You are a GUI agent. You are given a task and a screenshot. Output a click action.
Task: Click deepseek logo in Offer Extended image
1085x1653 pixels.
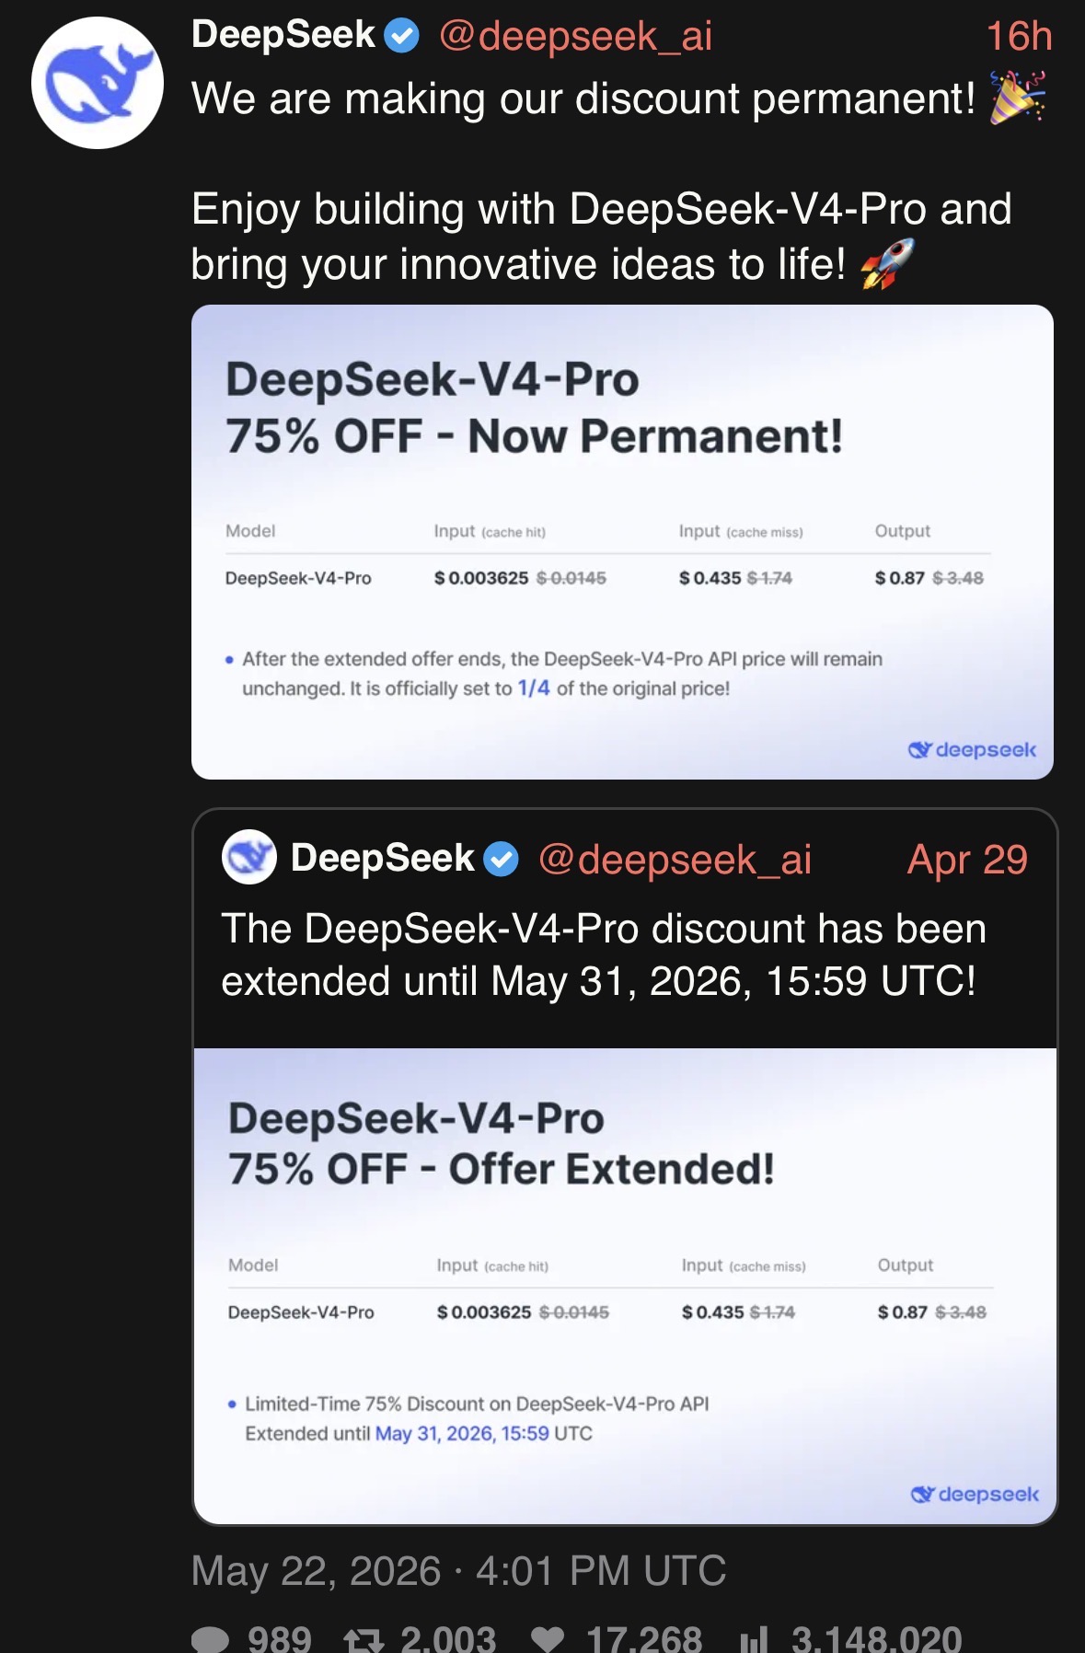975,1494
